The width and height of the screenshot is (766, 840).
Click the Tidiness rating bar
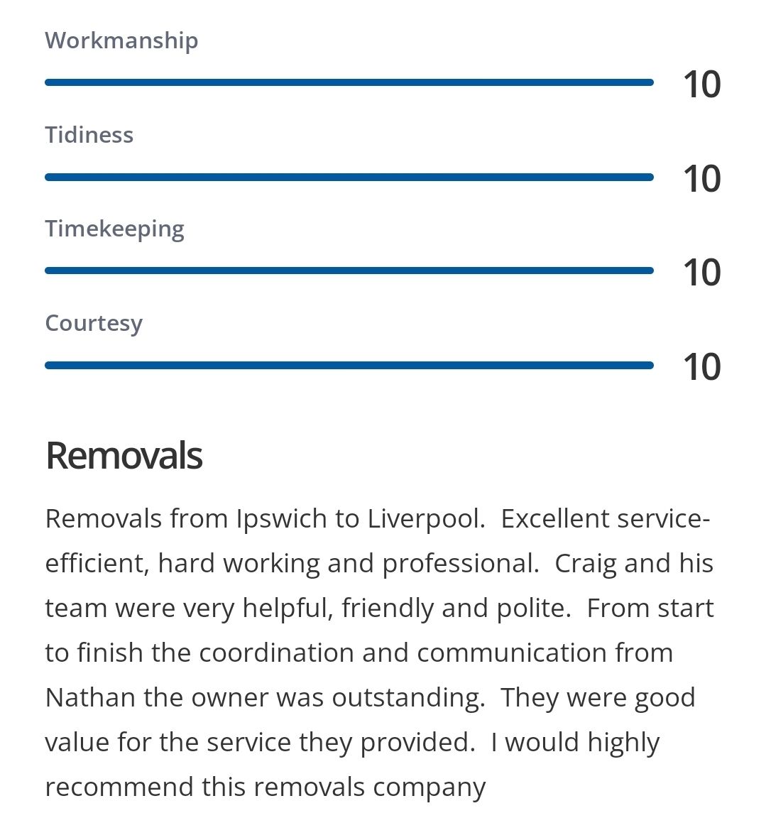349,177
